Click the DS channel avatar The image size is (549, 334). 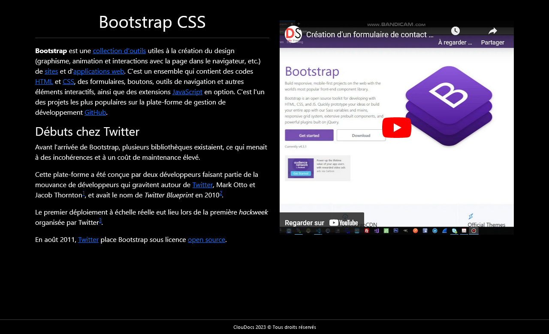click(x=293, y=34)
